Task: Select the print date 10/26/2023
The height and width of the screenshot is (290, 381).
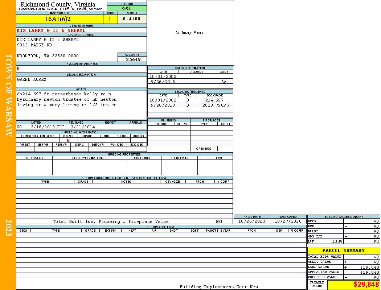Action: click(x=252, y=221)
